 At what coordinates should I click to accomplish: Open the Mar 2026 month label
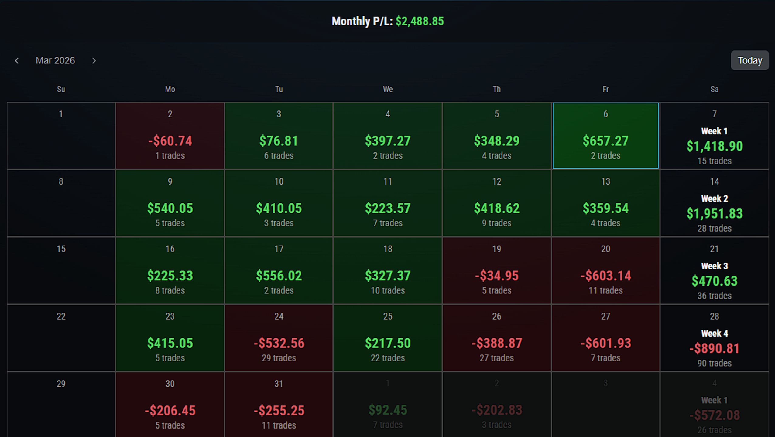(55, 60)
